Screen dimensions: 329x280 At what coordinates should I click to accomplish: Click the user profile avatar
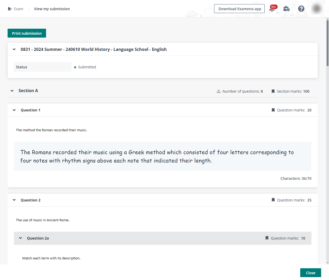317,9
